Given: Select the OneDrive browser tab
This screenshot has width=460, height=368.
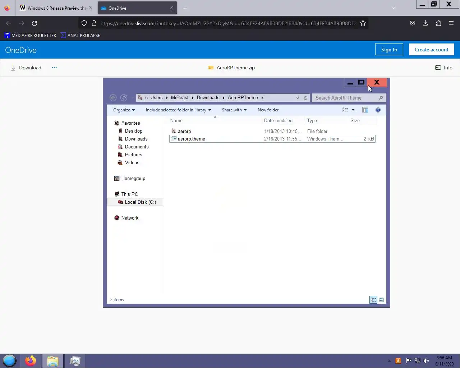Looking at the screenshot, I should [137, 8].
